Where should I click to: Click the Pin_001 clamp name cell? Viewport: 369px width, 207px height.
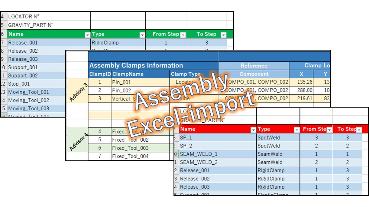pyautogui.click(x=140, y=82)
